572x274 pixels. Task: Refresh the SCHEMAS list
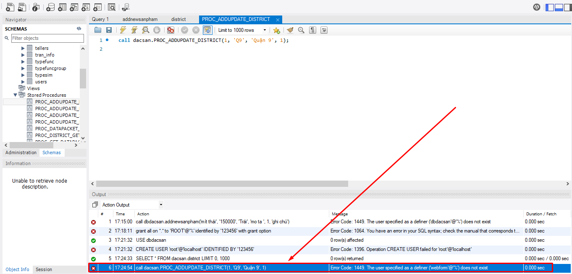79,29
